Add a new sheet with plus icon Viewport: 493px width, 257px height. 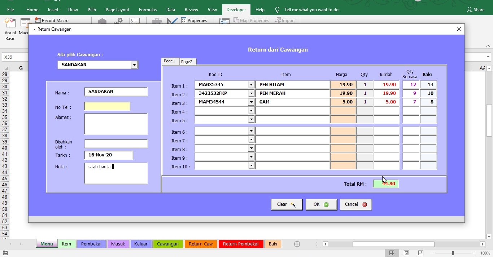click(x=297, y=244)
